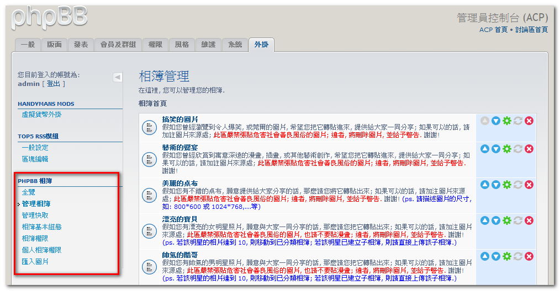
Task: Delete the 藝術的饗宴 album
Action: [529, 149]
